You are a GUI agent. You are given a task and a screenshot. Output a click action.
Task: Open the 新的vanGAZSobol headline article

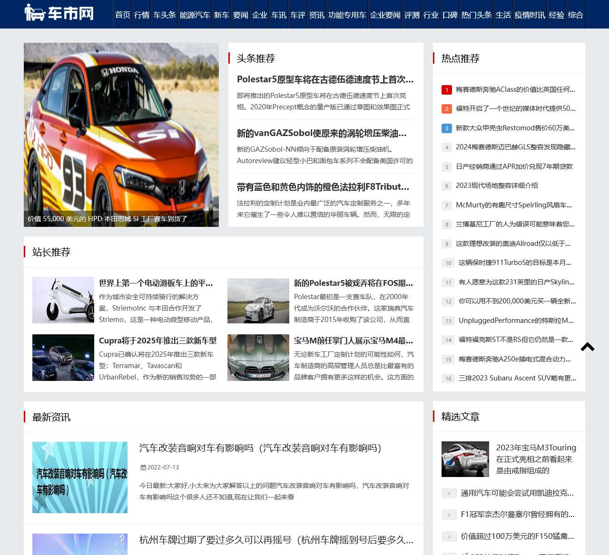(x=322, y=133)
